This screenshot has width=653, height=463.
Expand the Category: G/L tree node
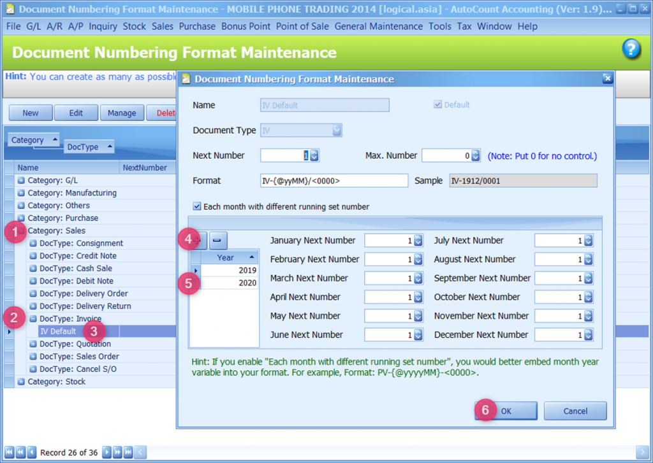(x=21, y=180)
